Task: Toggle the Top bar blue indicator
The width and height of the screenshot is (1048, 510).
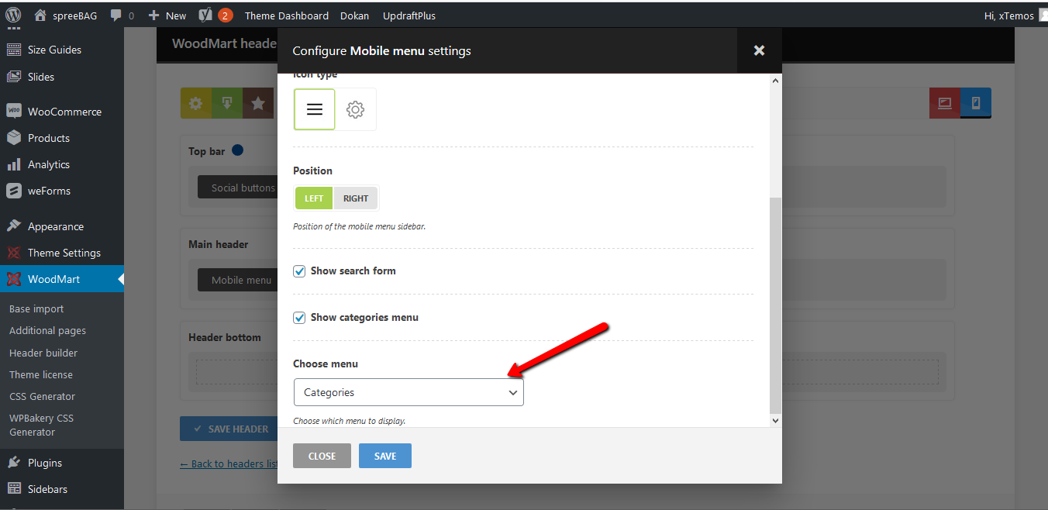Action: [x=238, y=150]
